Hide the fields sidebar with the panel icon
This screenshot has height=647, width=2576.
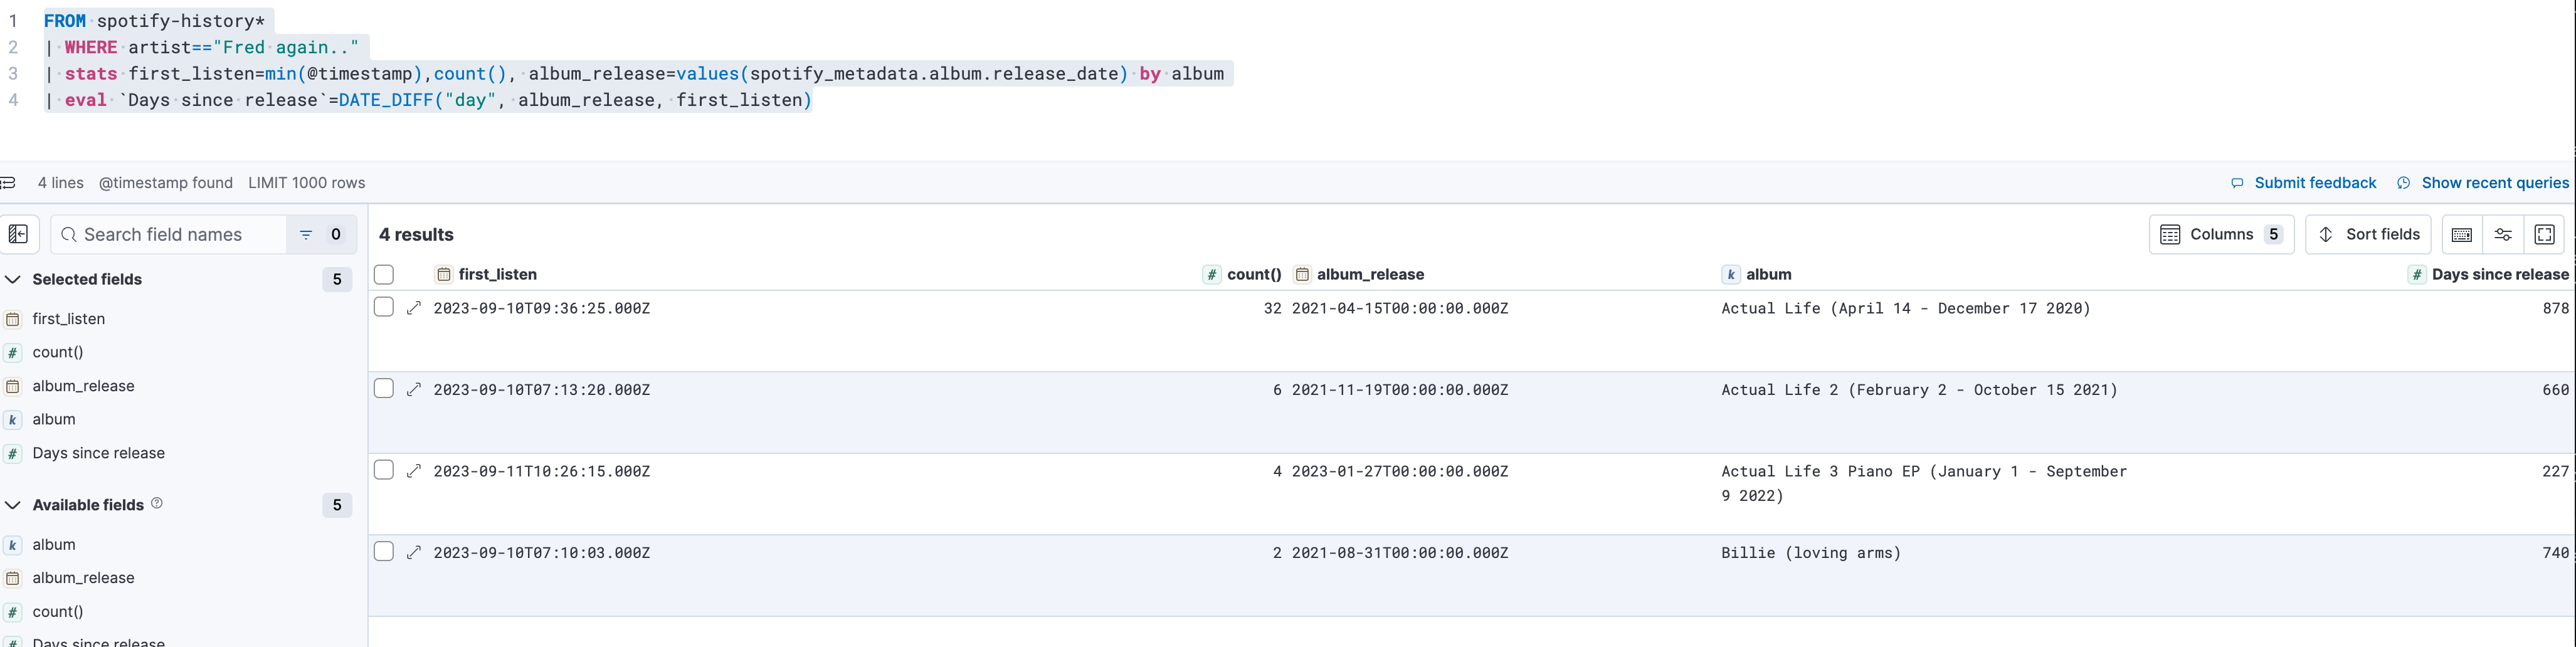pyautogui.click(x=19, y=234)
